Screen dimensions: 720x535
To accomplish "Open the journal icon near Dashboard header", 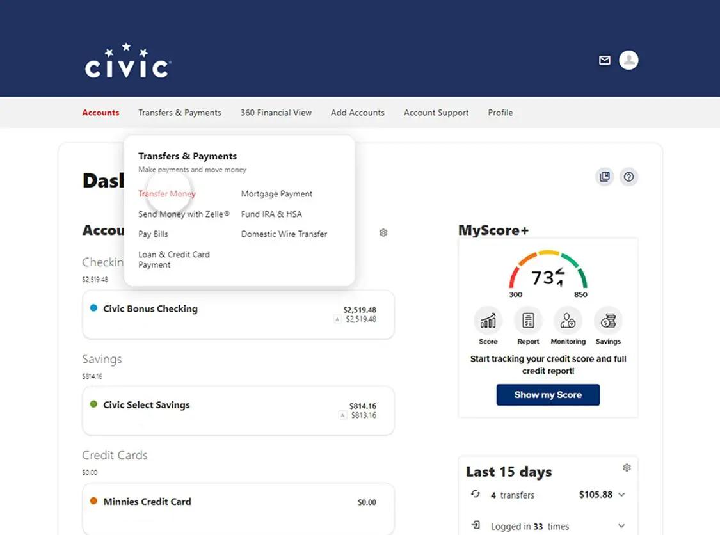I will click(604, 177).
